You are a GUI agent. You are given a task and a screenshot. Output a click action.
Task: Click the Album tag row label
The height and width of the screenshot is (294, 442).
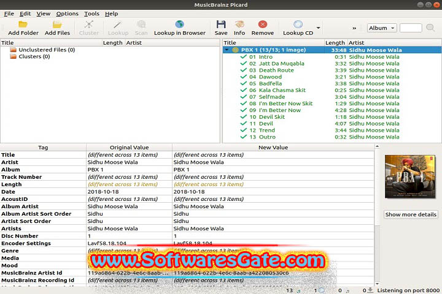click(x=10, y=170)
